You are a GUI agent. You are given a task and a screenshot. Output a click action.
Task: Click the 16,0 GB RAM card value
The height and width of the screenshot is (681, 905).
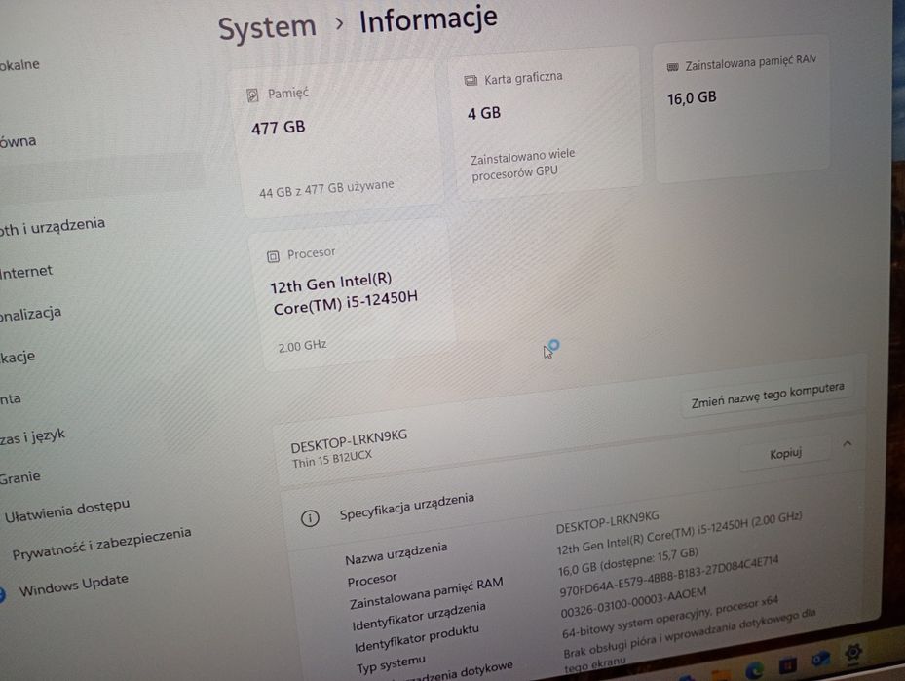(x=692, y=98)
